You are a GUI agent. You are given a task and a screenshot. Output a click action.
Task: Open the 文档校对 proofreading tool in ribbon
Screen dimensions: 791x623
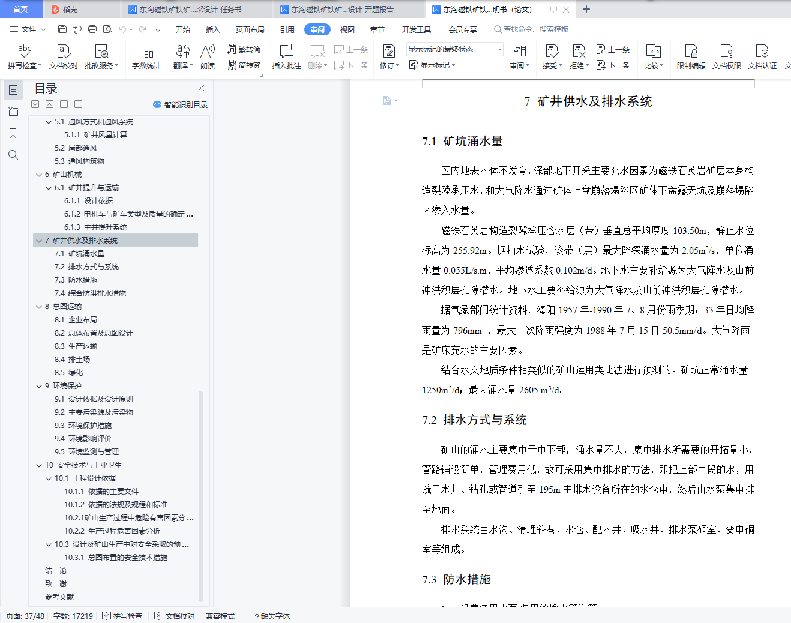coord(64,56)
